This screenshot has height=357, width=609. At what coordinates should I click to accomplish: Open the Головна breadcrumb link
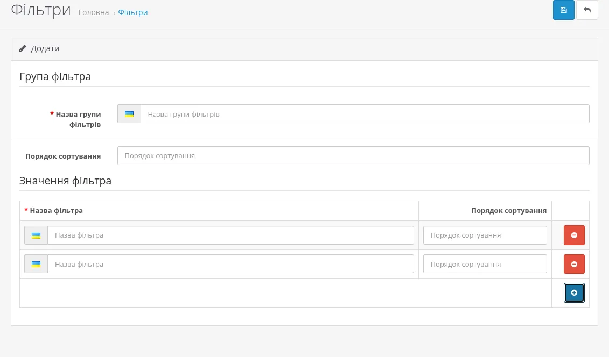[x=94, y=12]
